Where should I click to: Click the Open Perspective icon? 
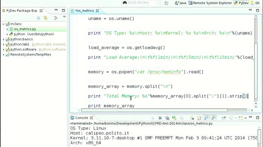coord(166,3)
